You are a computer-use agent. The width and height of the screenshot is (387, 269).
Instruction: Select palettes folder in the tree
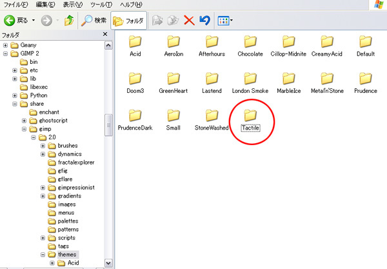pyautogui.click(x=68, y=221)
